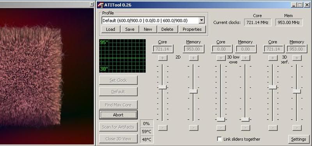
Task: Click the 3D perf Core slider thumb
Action: point(273,87)
